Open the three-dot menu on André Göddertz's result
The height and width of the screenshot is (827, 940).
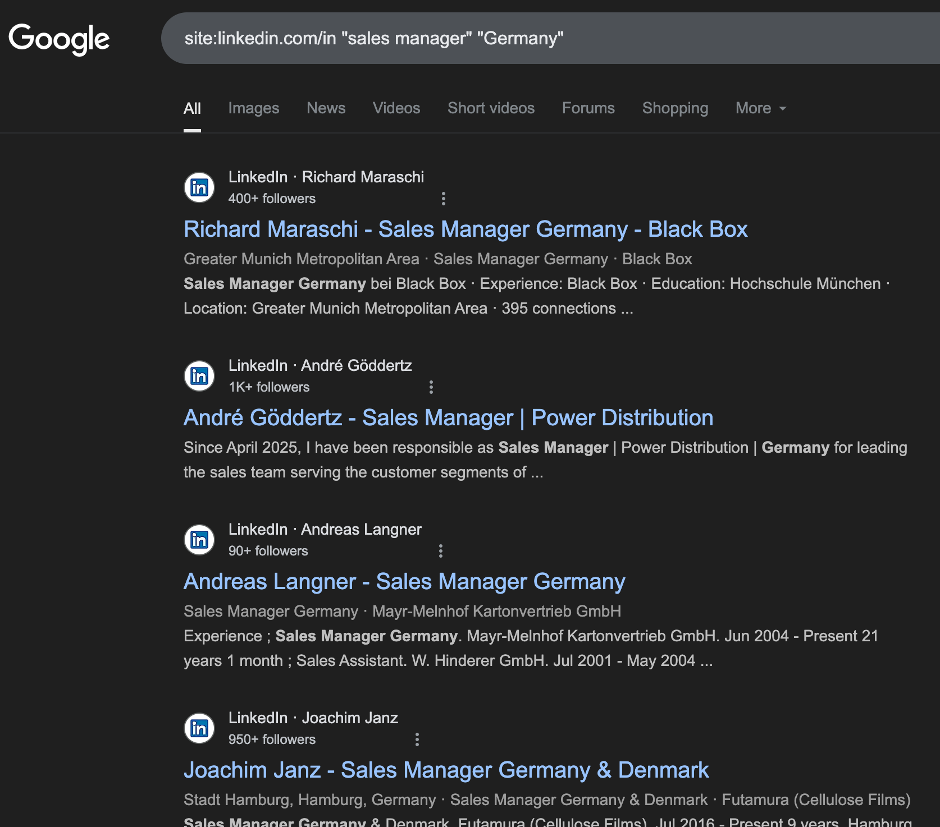tap(431, 387)
